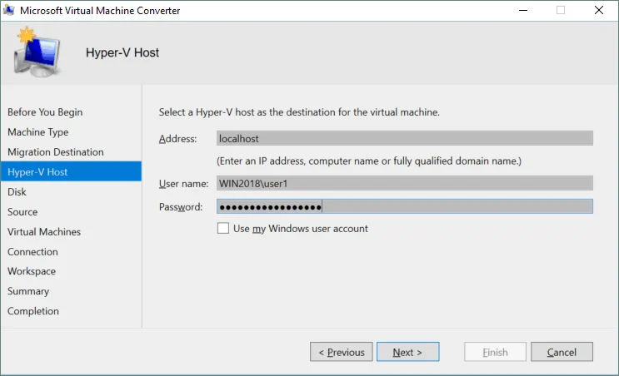619x376 pixels.
Task: Click the User name label
Action: (x=183, y=184)
